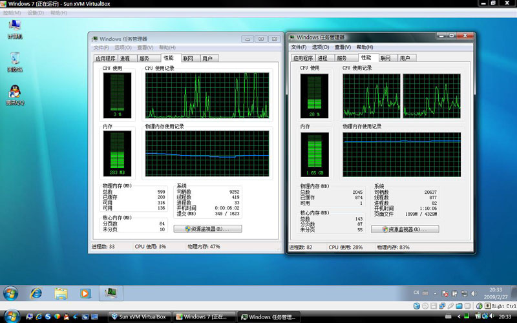Click host quick launch show desktop icon
The height and width of the screenshot is (323, 517).
point(94,317)
